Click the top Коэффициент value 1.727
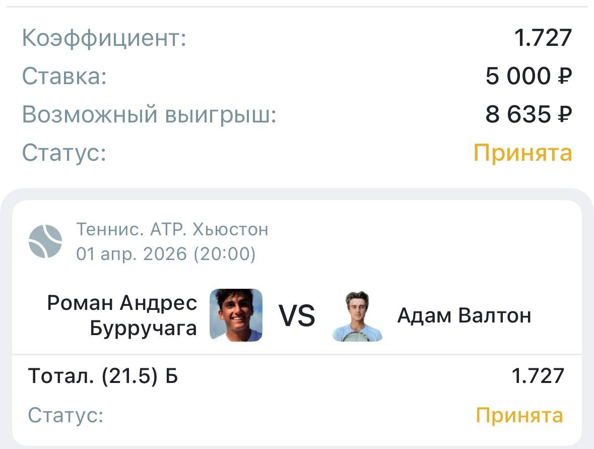Screen dimensions: 594x449 (x=543, y=38)
